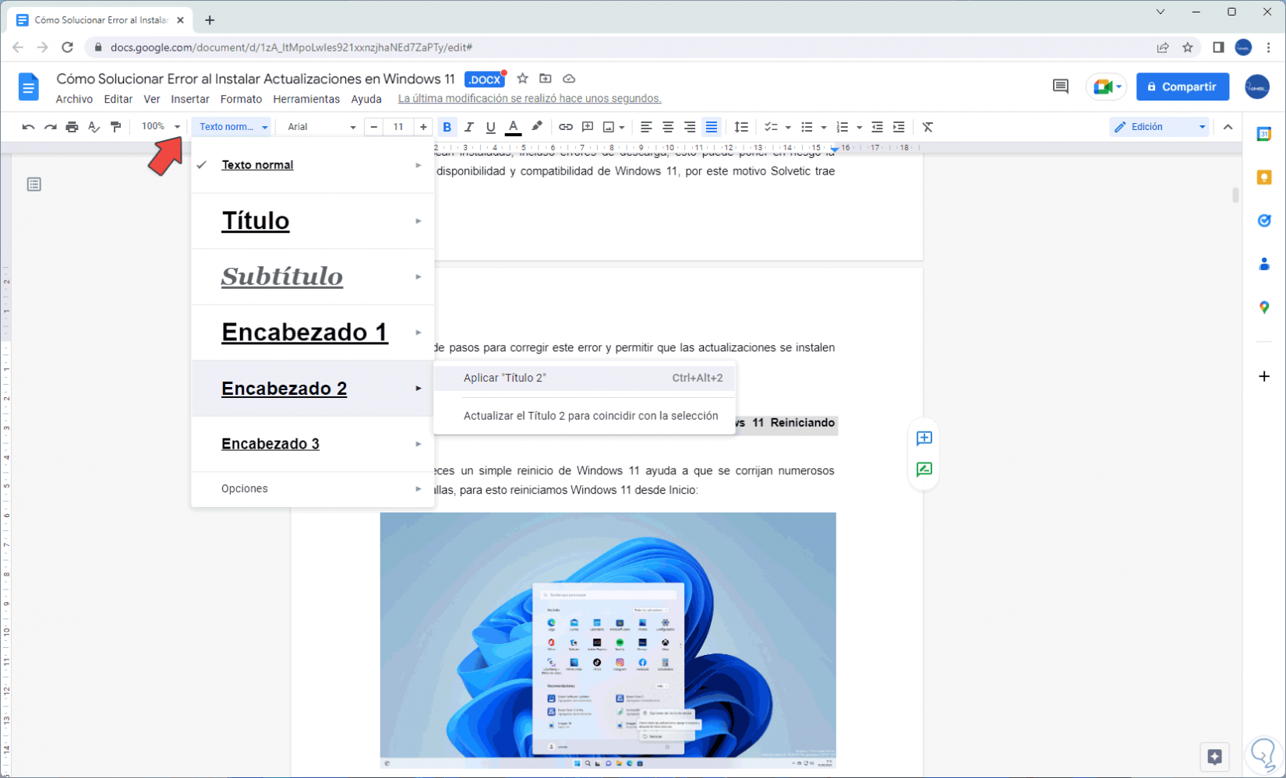Center align the text
1286x778 pixels.
coord(668,127)
